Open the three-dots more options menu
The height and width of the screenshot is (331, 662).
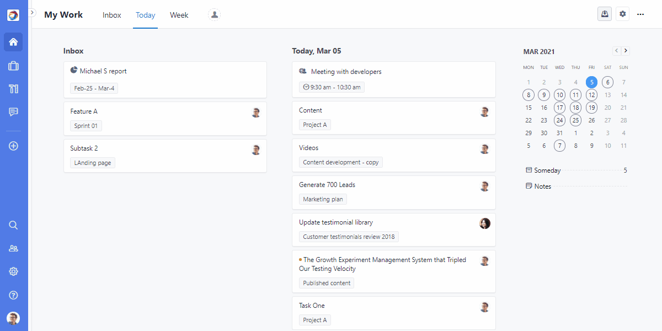click(640, 14)
